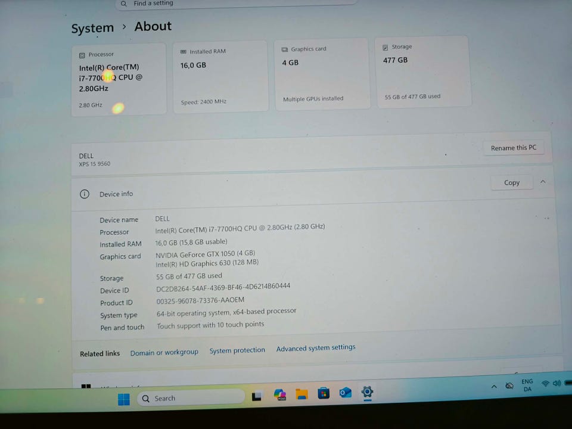Image resolution: width=572 pixels, height=429 pixels.
Task: Open the Graphics card info card
Action: 322,74
